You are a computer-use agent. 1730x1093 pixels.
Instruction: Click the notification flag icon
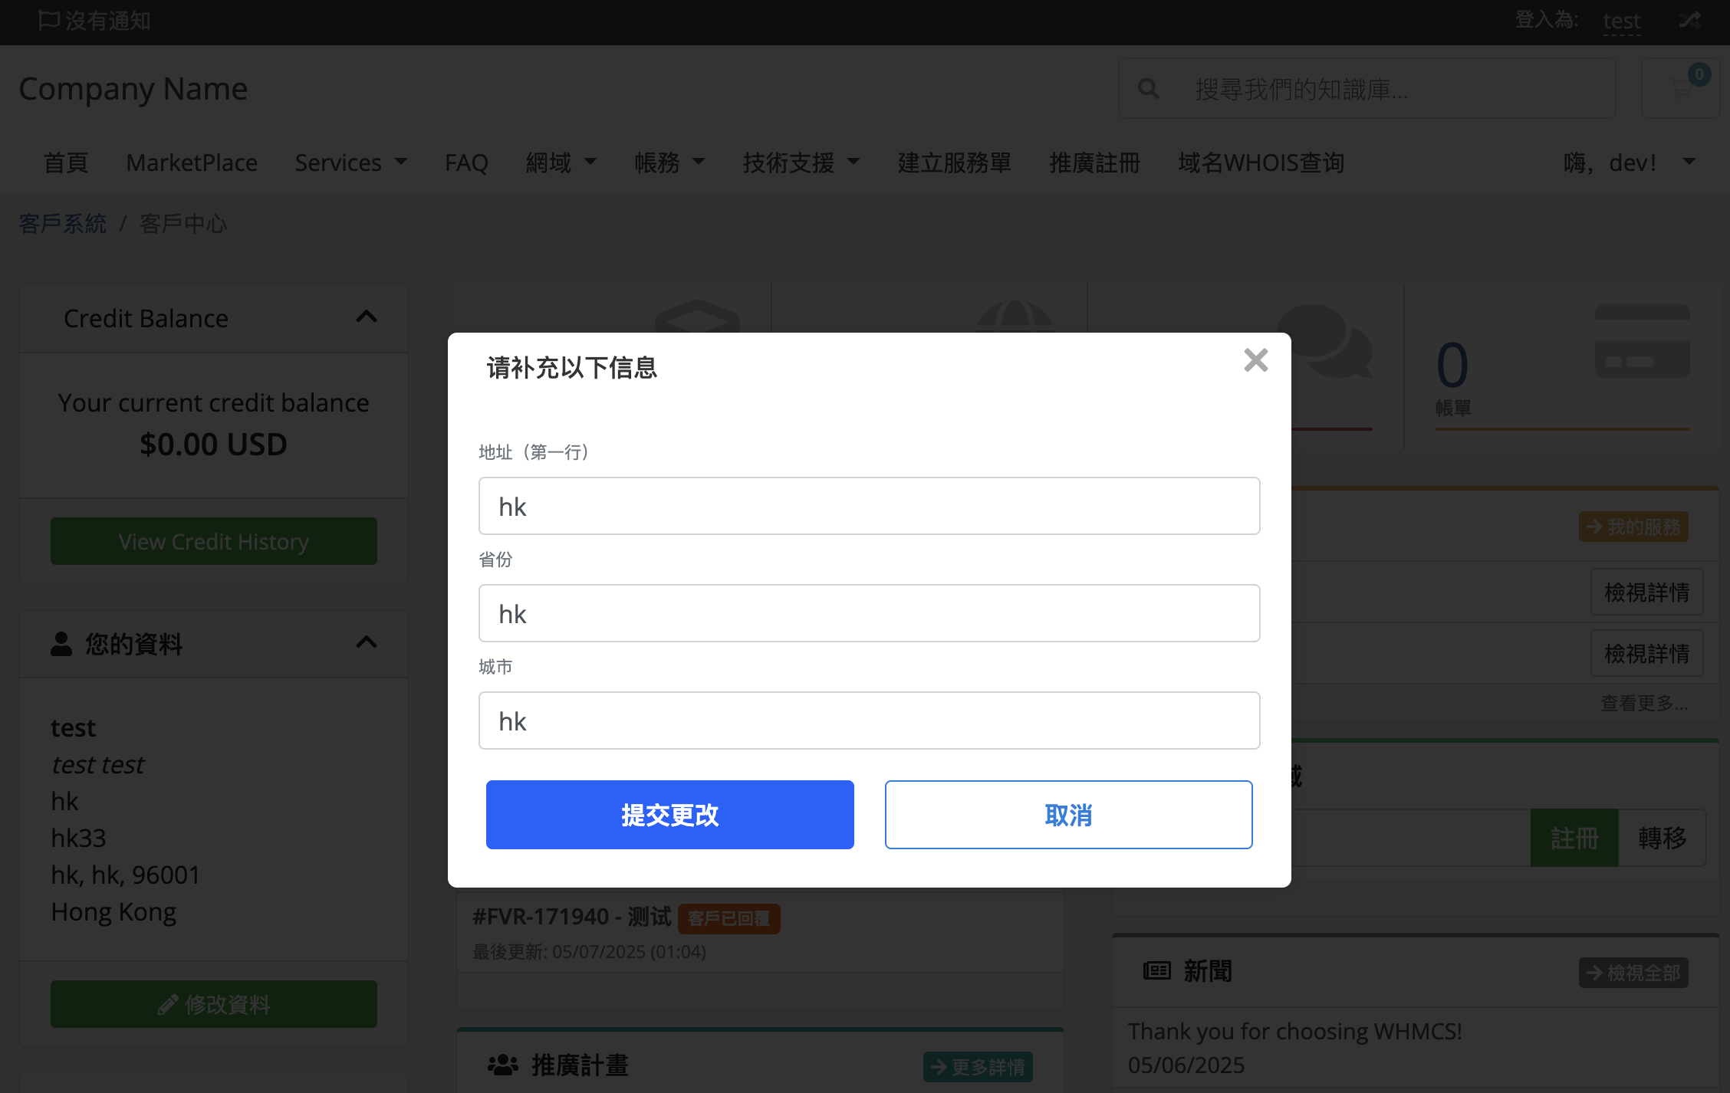(48, 20)
